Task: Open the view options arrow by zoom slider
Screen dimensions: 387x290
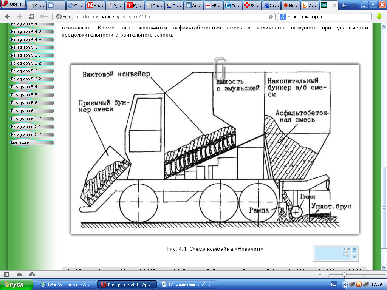Action: click(x=320, y=275)
